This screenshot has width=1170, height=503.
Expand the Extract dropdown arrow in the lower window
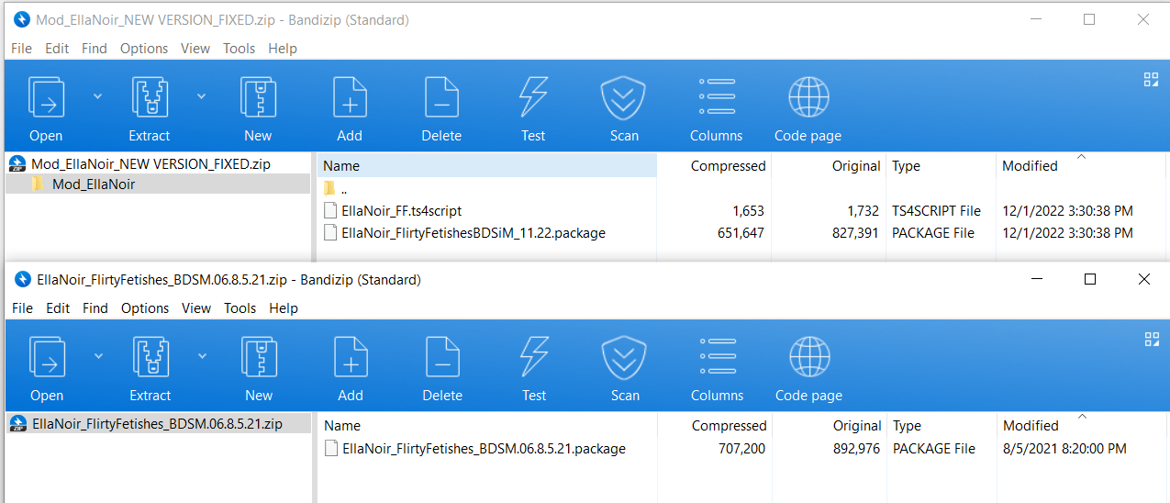pos(202,356)
